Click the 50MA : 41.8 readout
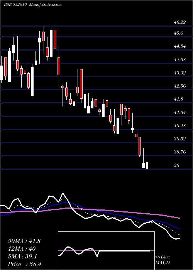193x270 pixels. coord(24,241)
